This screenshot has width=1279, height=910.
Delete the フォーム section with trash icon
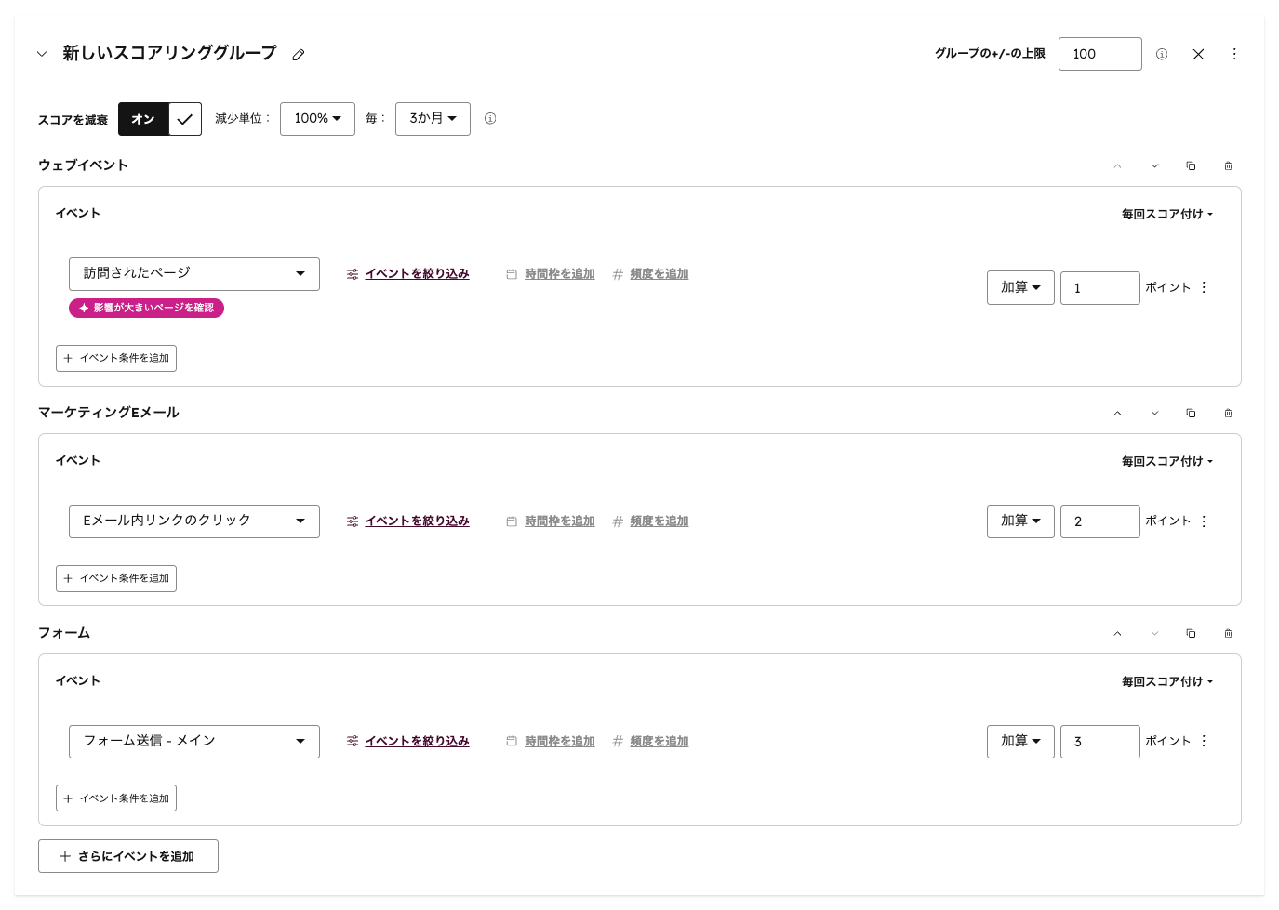(1228, 633)
